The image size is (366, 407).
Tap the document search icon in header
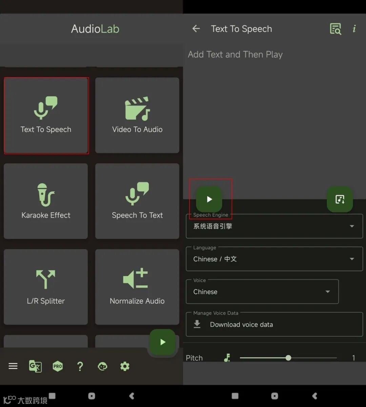pos(335,29)
